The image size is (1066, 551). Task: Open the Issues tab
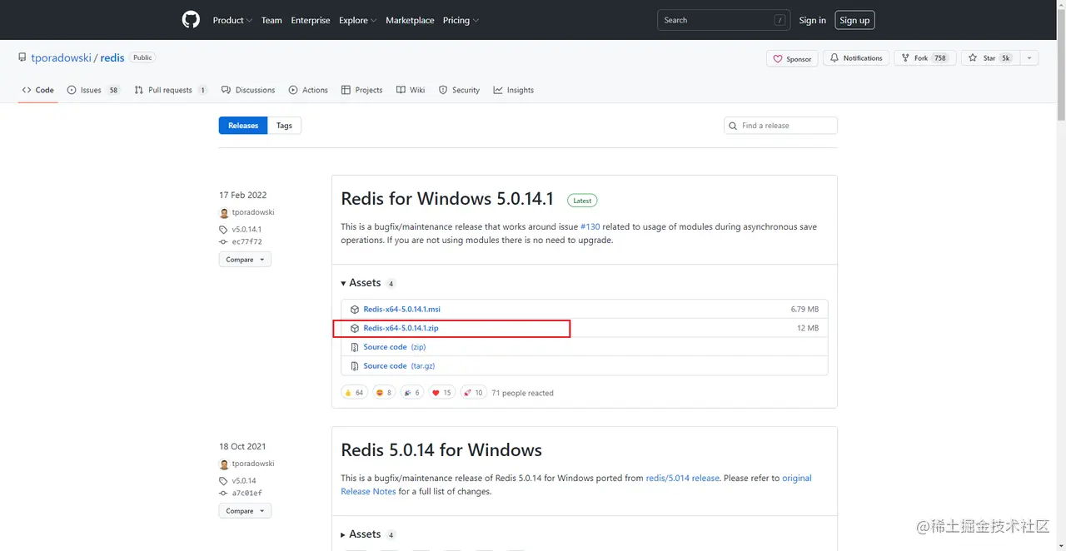[x=92, y=90]
